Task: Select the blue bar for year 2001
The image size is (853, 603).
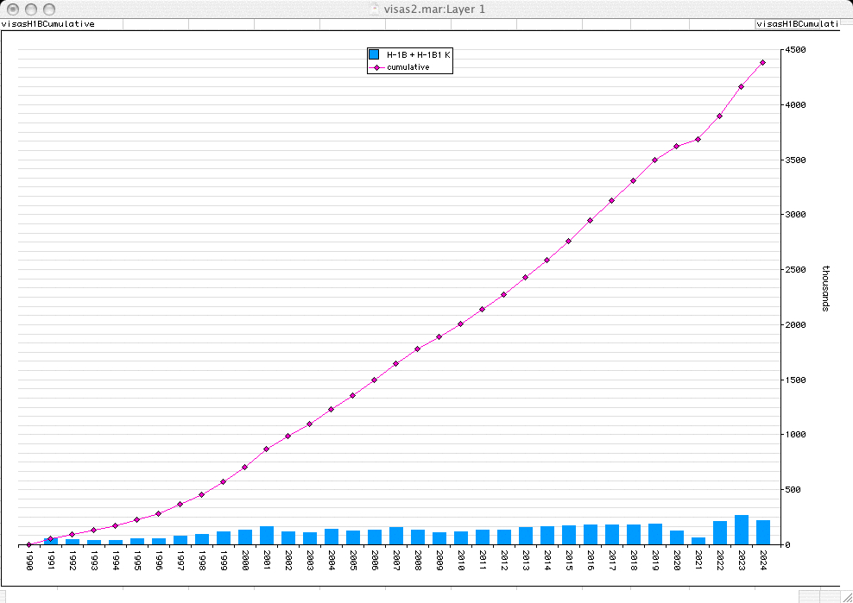Action: point(266,535)
